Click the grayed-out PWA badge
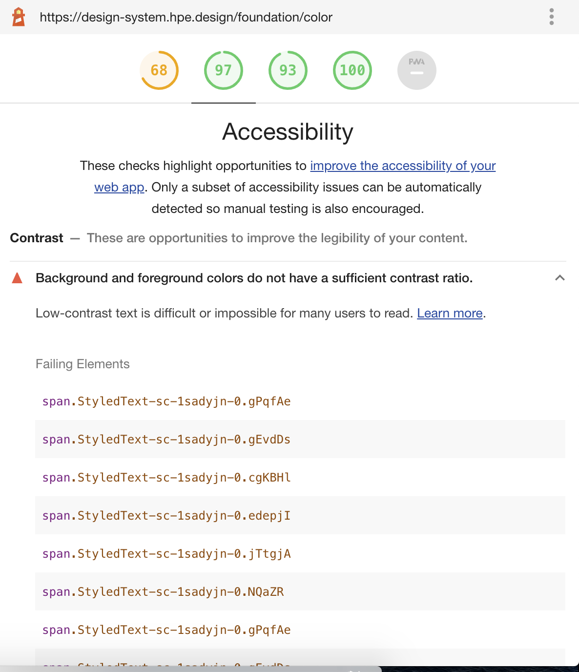The height and width of the screenshot is (672, 579). [416, 70]
